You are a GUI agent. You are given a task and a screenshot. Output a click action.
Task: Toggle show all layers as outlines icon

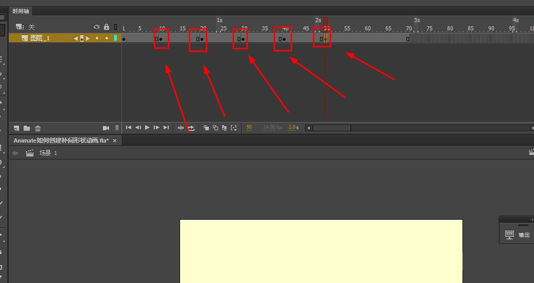click(115, 27)
